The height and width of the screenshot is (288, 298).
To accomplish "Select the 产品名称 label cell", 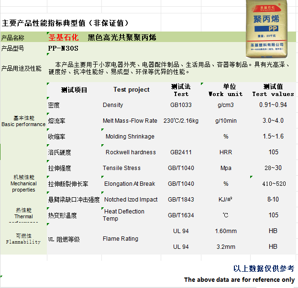I will [13, 38].
